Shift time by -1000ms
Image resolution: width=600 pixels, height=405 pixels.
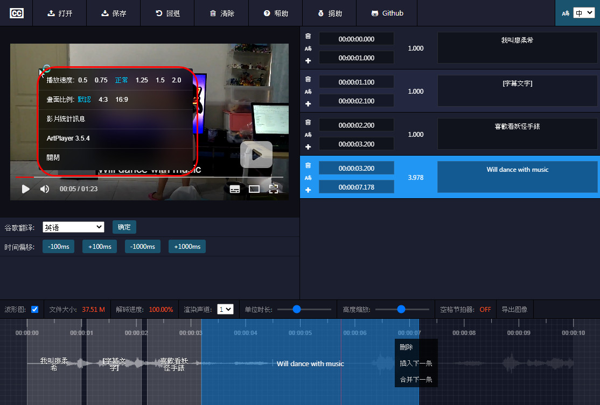tap(142, 247)
